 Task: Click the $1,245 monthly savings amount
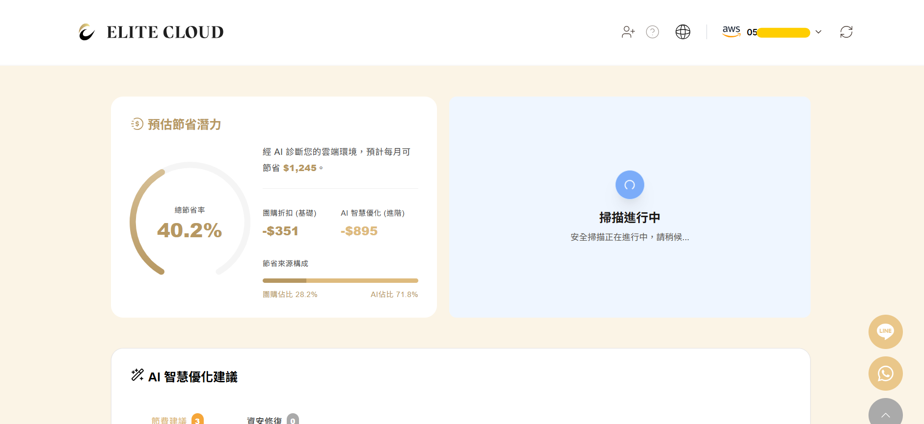pos(299,168)
